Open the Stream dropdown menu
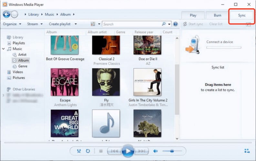Image resolution: width=256 pixels, height=161 pixels. 35,24
